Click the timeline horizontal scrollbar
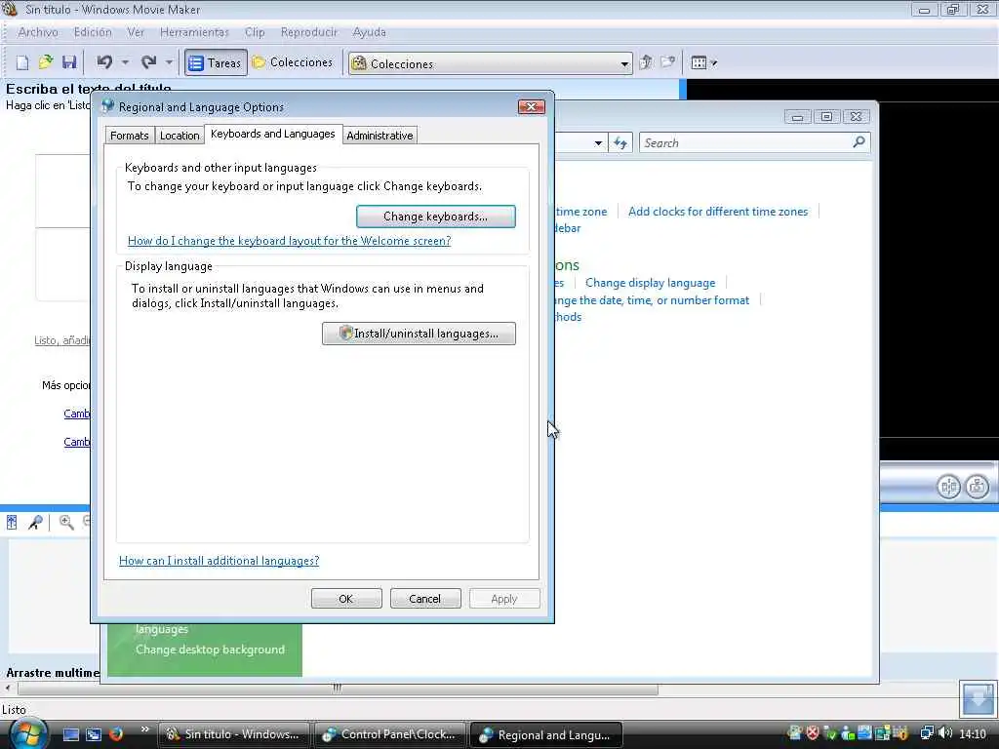Viewport: 999px width, 749px height. pos(338,689)
